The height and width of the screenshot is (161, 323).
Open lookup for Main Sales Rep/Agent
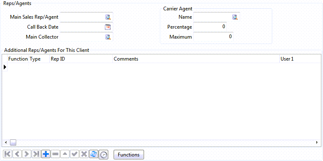click(108, 17)
